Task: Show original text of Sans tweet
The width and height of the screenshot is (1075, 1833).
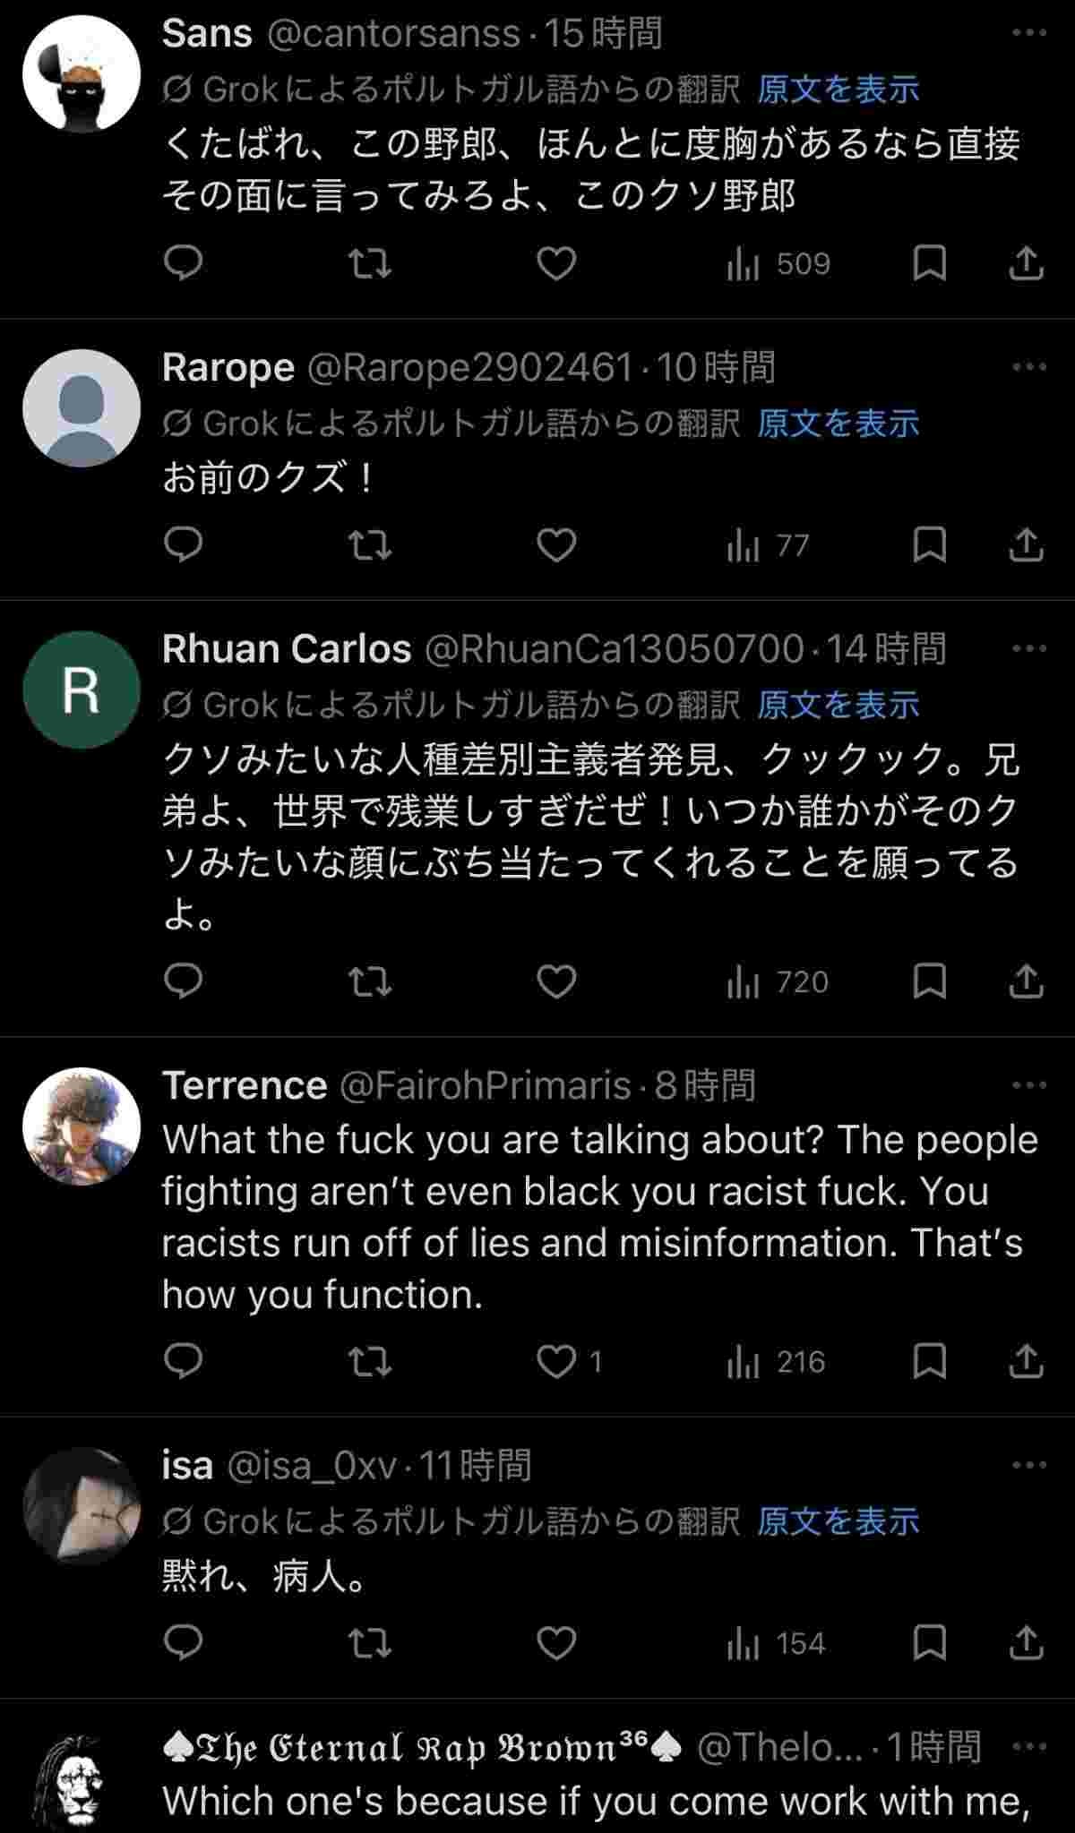Action: (838, 89)
